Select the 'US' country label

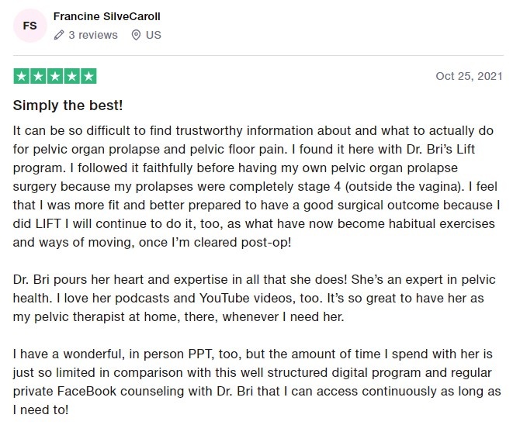153,35
